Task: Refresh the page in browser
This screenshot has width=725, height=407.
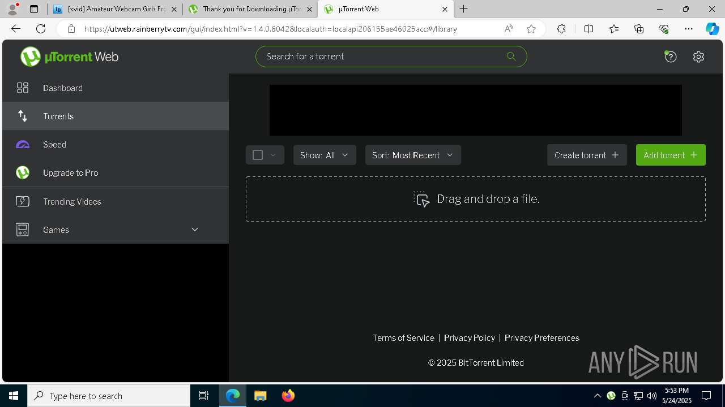Action: (x=41, y=29)
